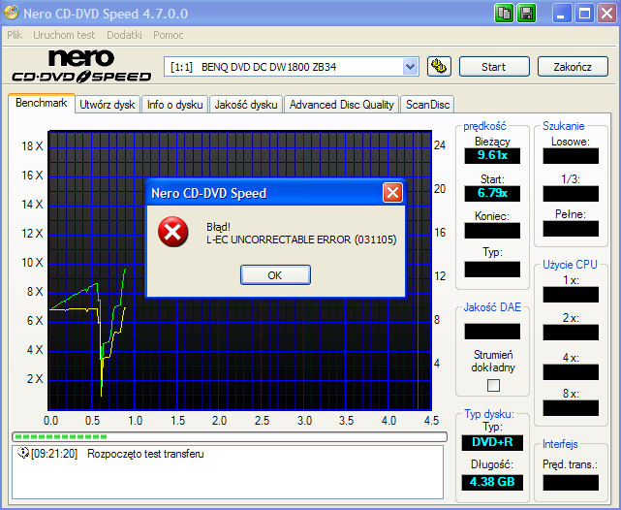Screen dimensions: 621x510
Task: Confirm the error dialog with OK
Action: point(275,275)
